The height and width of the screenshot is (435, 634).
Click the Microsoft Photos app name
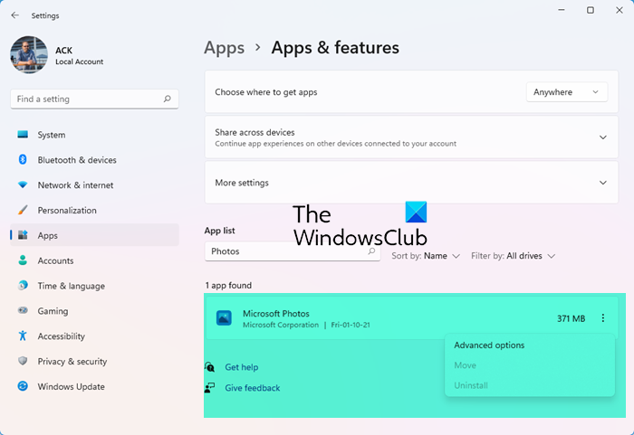pyautogui.click(x=275, y=314)
